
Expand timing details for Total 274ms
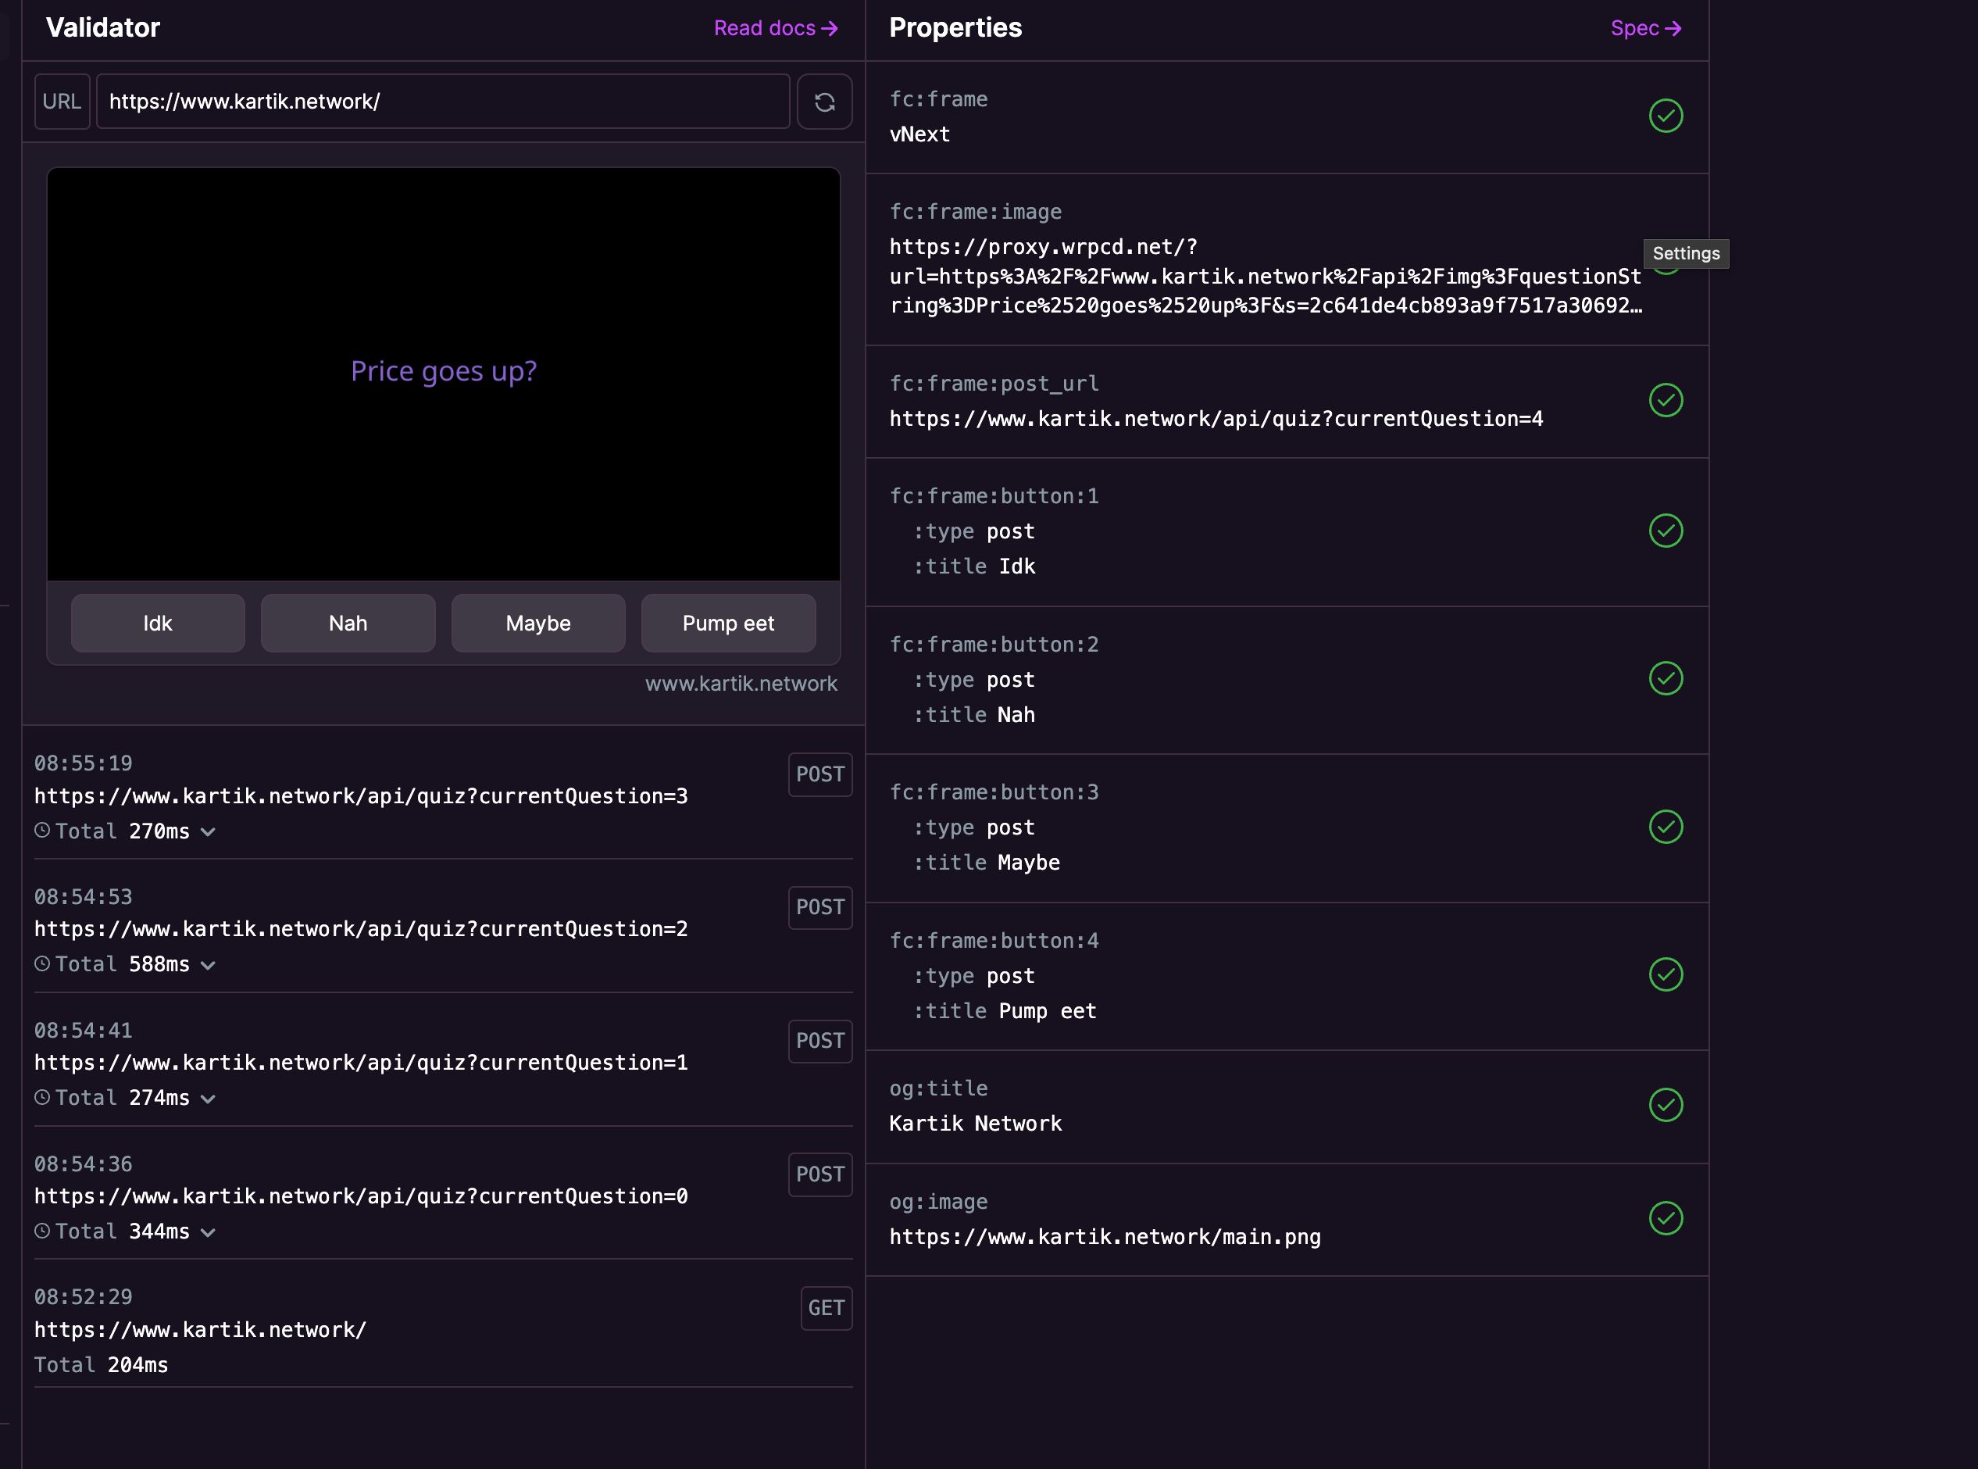208,1099
